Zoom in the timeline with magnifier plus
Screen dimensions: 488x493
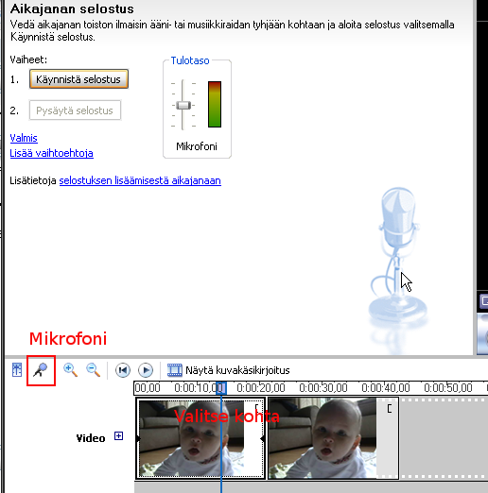point(70,370)
